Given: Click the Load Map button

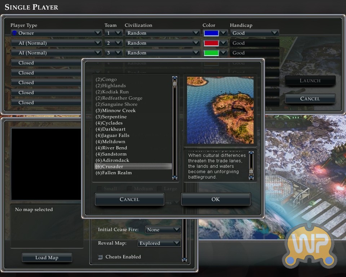Looking at the screenshot, I should pos(47,258).
